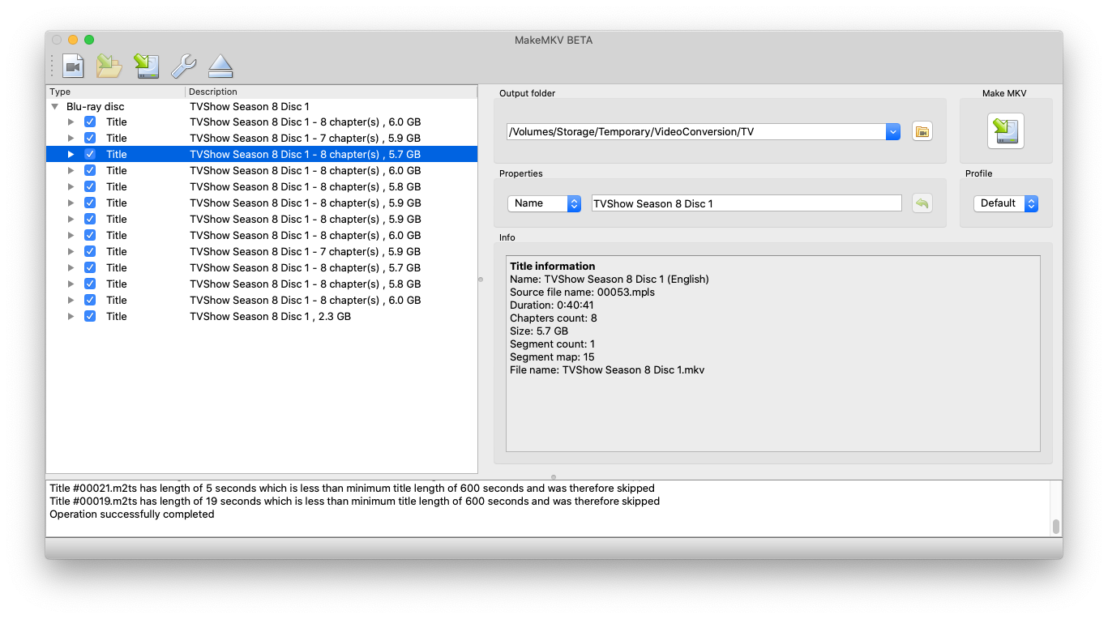Uncheck the highlighted 5.7 GB title checkbox
The image size is (1108, 619).
pos(90,154)
